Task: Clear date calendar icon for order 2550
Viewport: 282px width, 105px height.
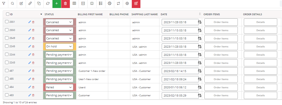Action: click(200, 30)
